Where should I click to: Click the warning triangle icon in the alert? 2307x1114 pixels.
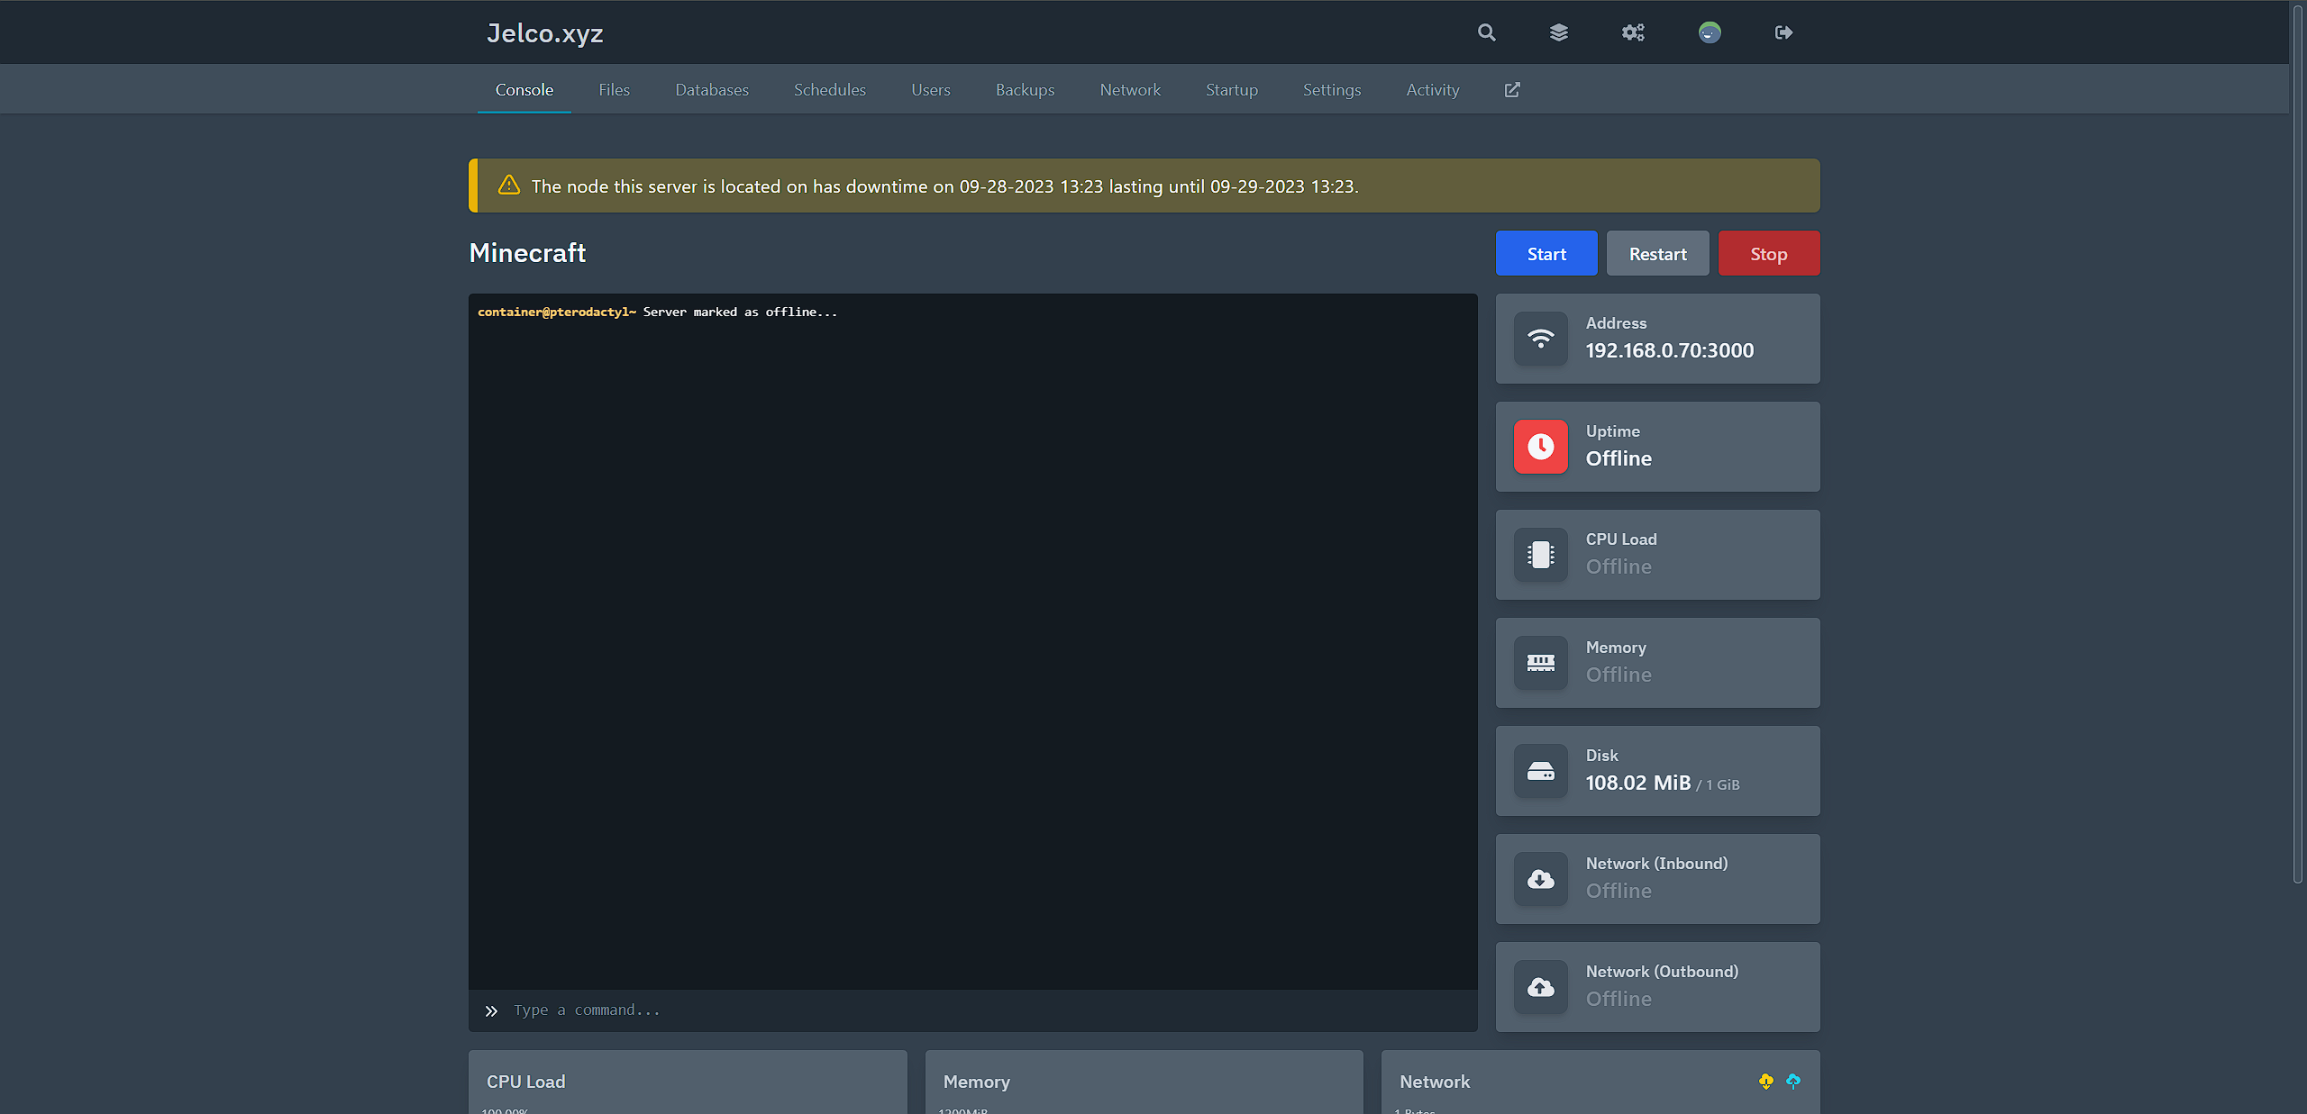[x=509, y=185]
